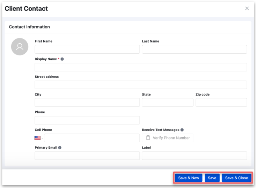256x188 pixels.
Task: Click the Zip code input field
Action: (221, 103)
